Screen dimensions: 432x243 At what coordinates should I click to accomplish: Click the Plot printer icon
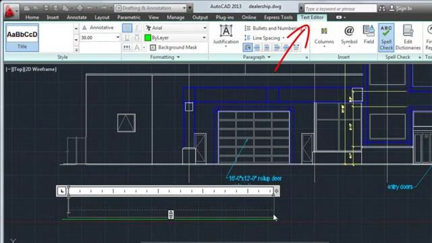(80, 8)
